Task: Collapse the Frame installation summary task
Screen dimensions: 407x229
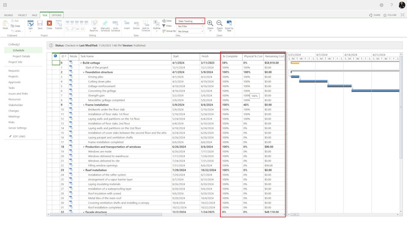Action: pyautogui.click(x=84, y=105)
